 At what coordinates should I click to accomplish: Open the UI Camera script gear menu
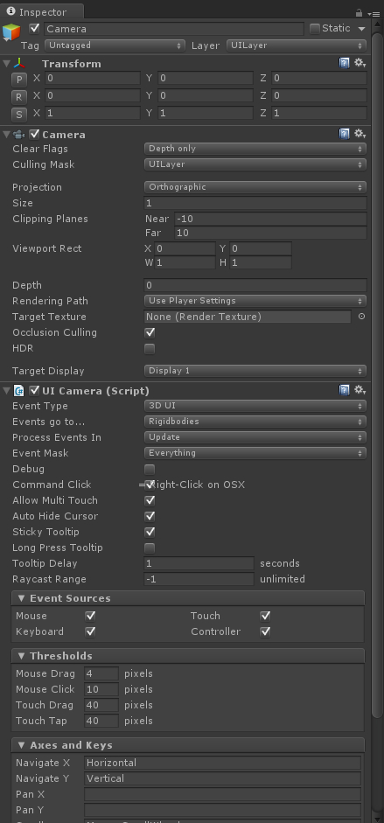360,390
